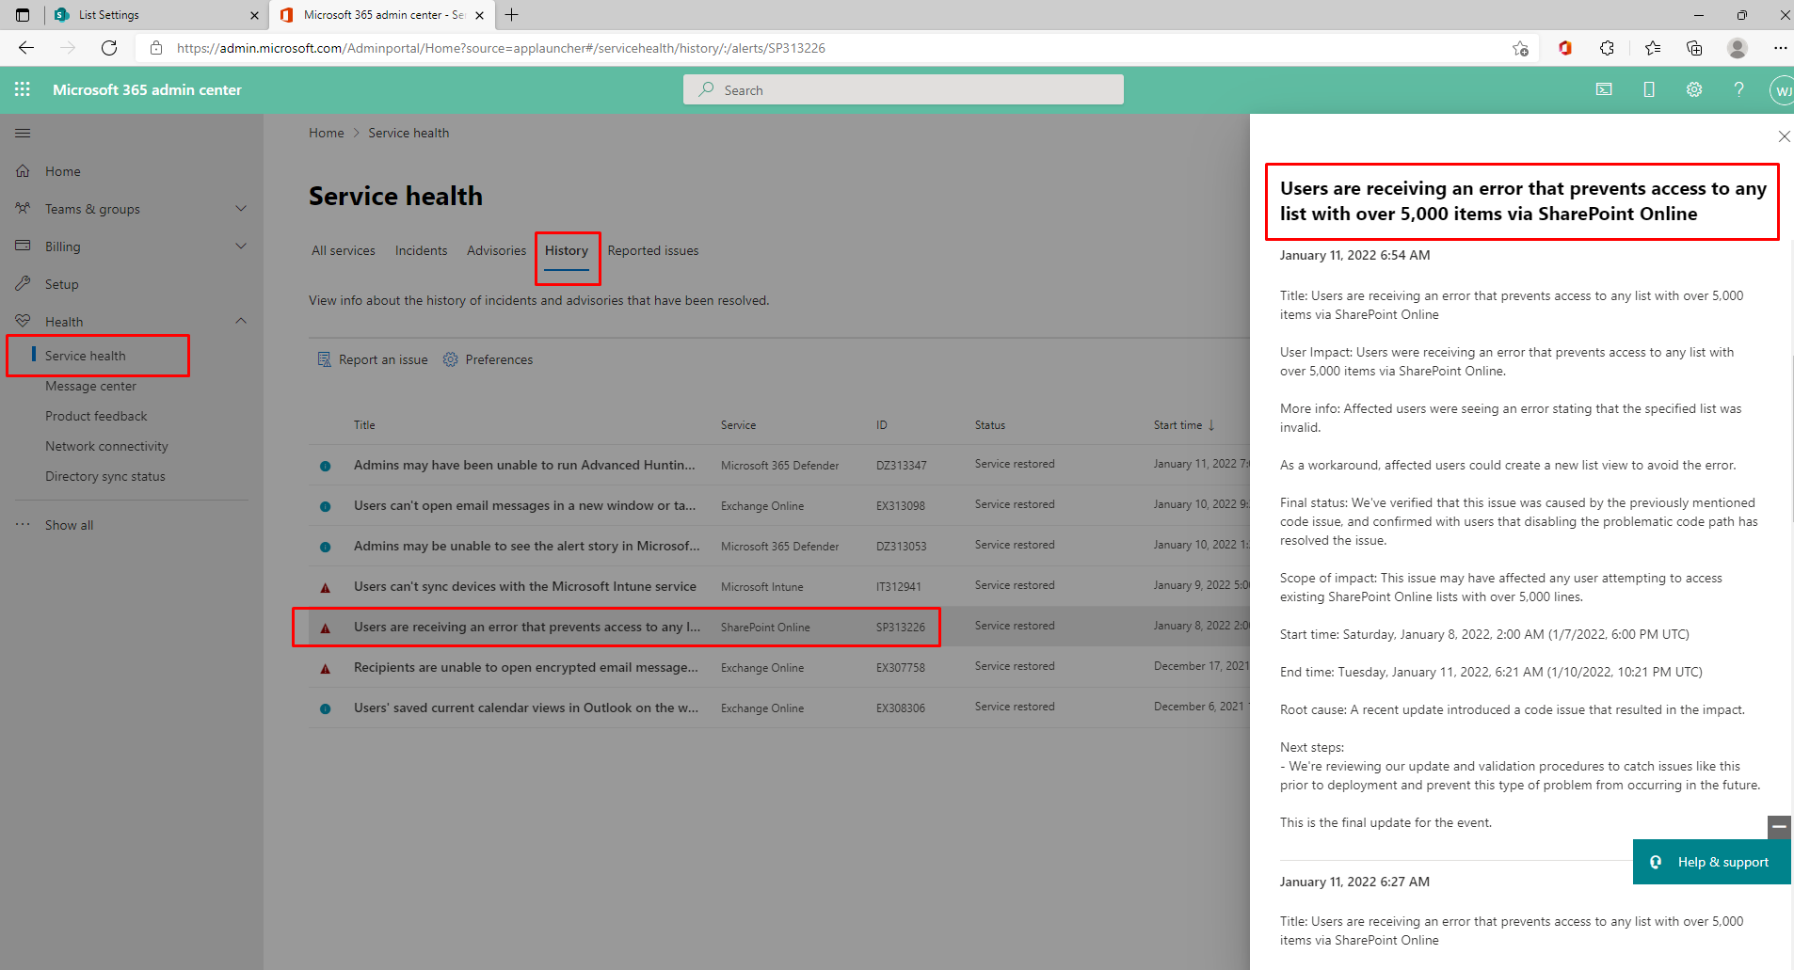Click the Show all navigation item
The image size is (1794, 970).
[70, 525]
